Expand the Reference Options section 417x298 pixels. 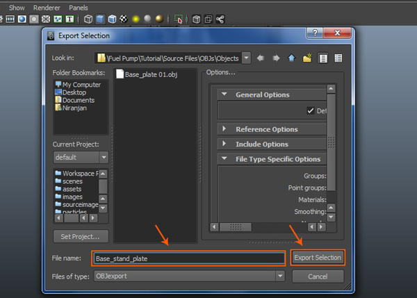pos(224,129)
